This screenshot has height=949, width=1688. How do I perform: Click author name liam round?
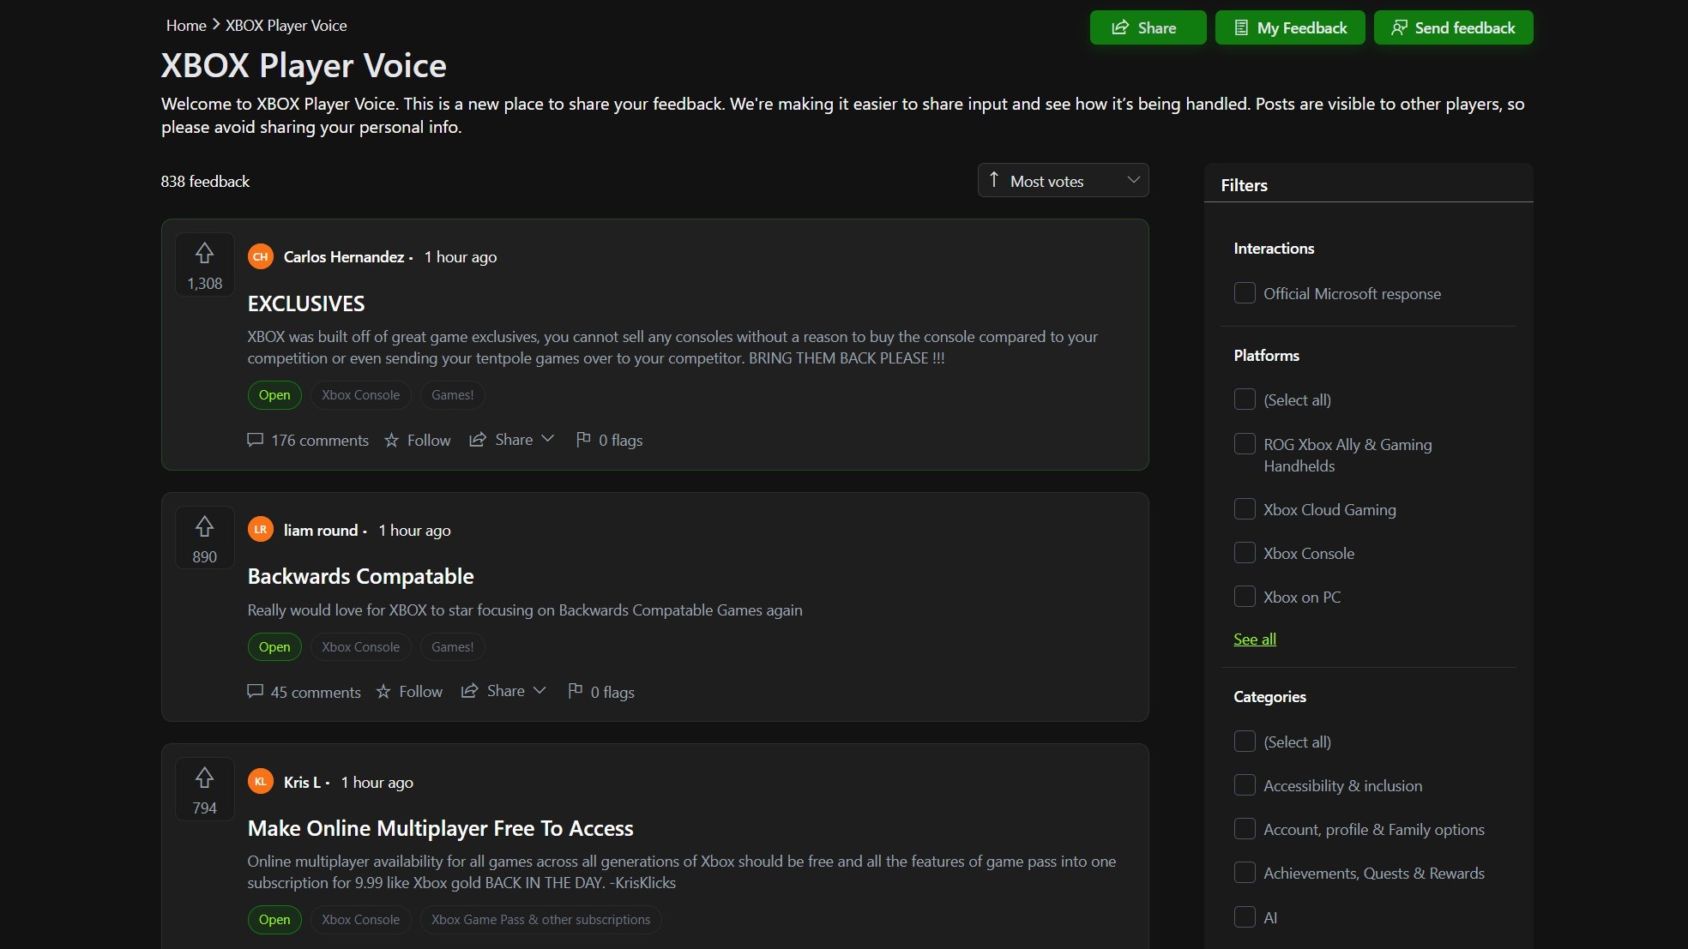[x=321, y=531]
